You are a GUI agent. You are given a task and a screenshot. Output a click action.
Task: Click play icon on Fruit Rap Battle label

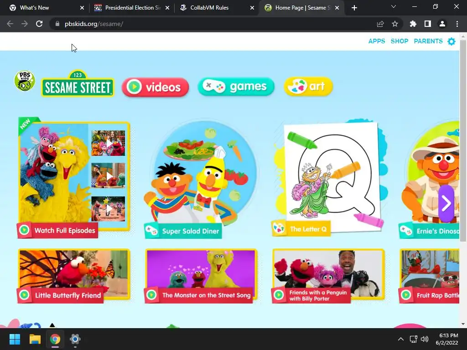pyautogui.click(x=405, y=295)
